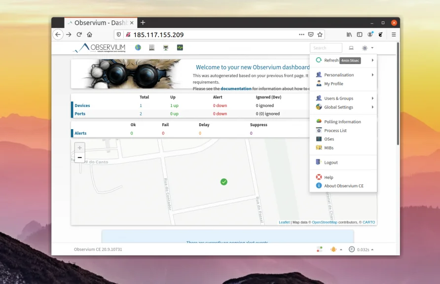Click the browser forward arrow

point(69,35)
